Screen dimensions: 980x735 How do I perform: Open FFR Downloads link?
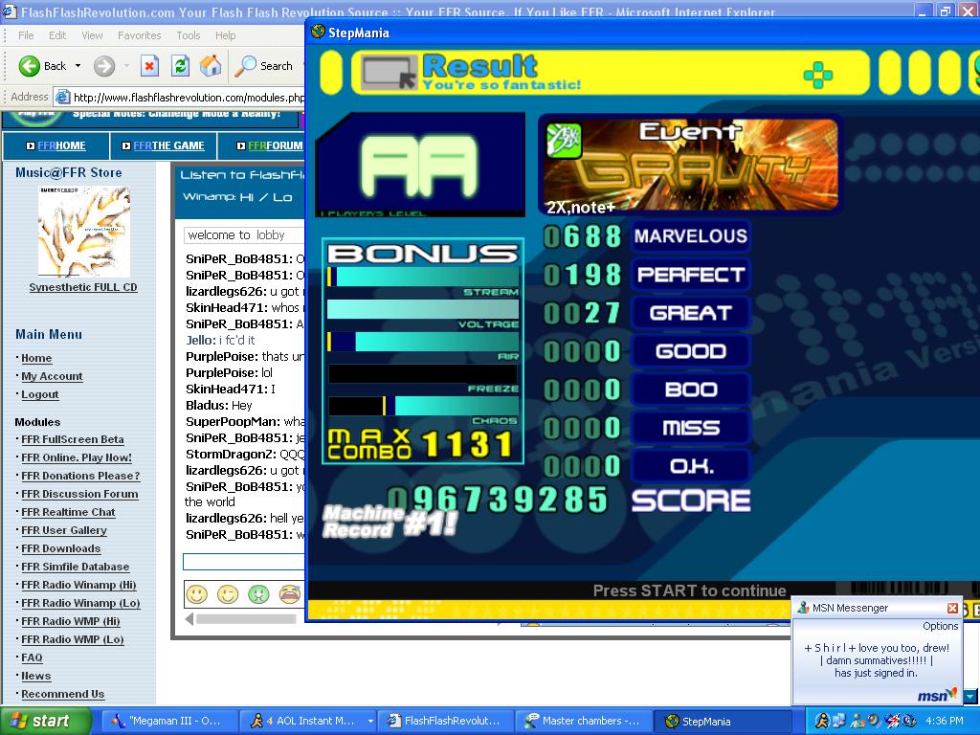tap(60, 548)
